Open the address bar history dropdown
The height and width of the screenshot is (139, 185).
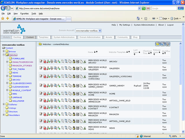click(x=139, y=8)
